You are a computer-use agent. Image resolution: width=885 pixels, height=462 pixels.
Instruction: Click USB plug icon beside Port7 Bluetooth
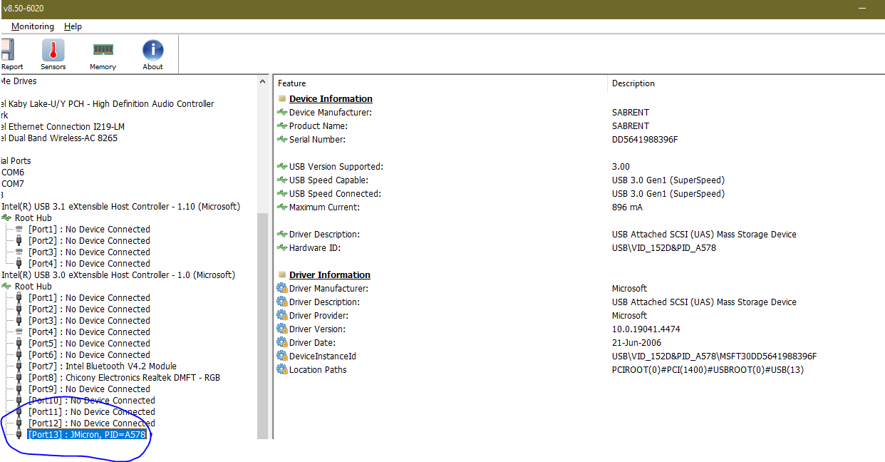pos(19,366)
